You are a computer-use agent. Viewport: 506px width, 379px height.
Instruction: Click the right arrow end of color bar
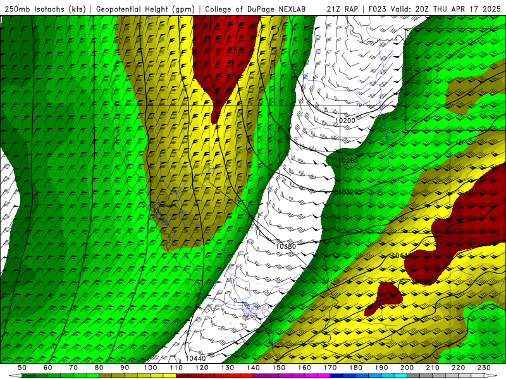tap(491, 376)
